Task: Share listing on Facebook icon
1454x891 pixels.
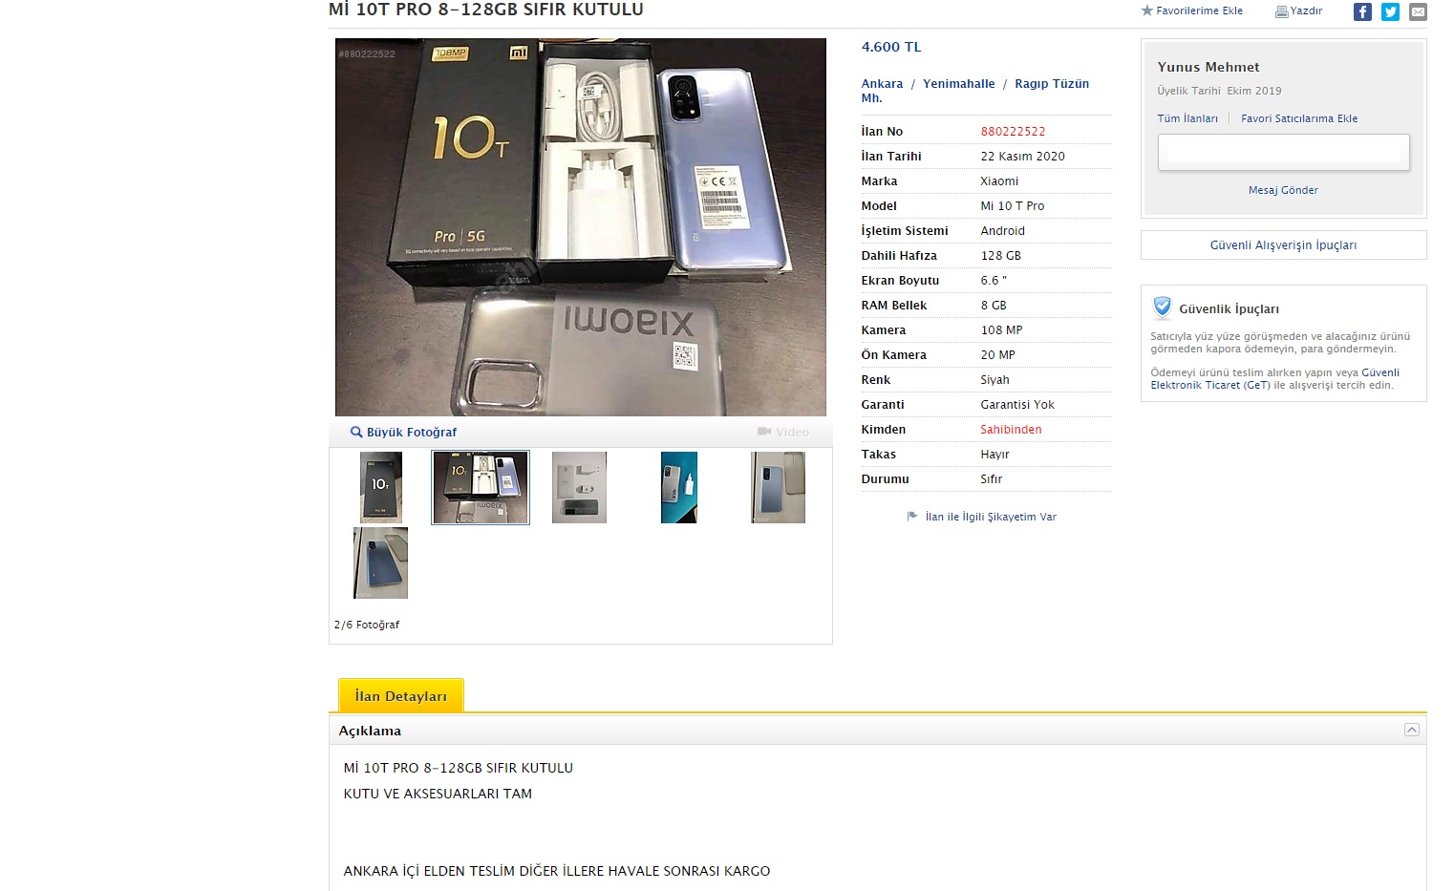Action: click(1362, 11)
